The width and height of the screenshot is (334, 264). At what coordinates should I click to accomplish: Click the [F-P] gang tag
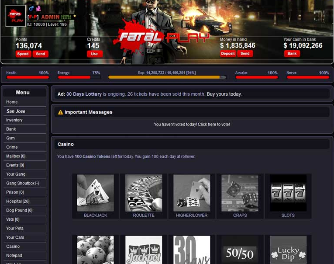coord(33,17)
